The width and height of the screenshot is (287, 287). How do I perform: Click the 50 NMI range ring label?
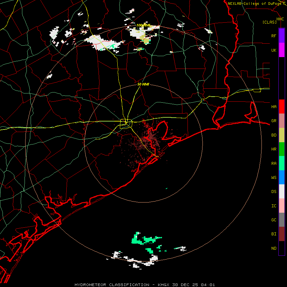pyautogui.click(x=143, y=84)
